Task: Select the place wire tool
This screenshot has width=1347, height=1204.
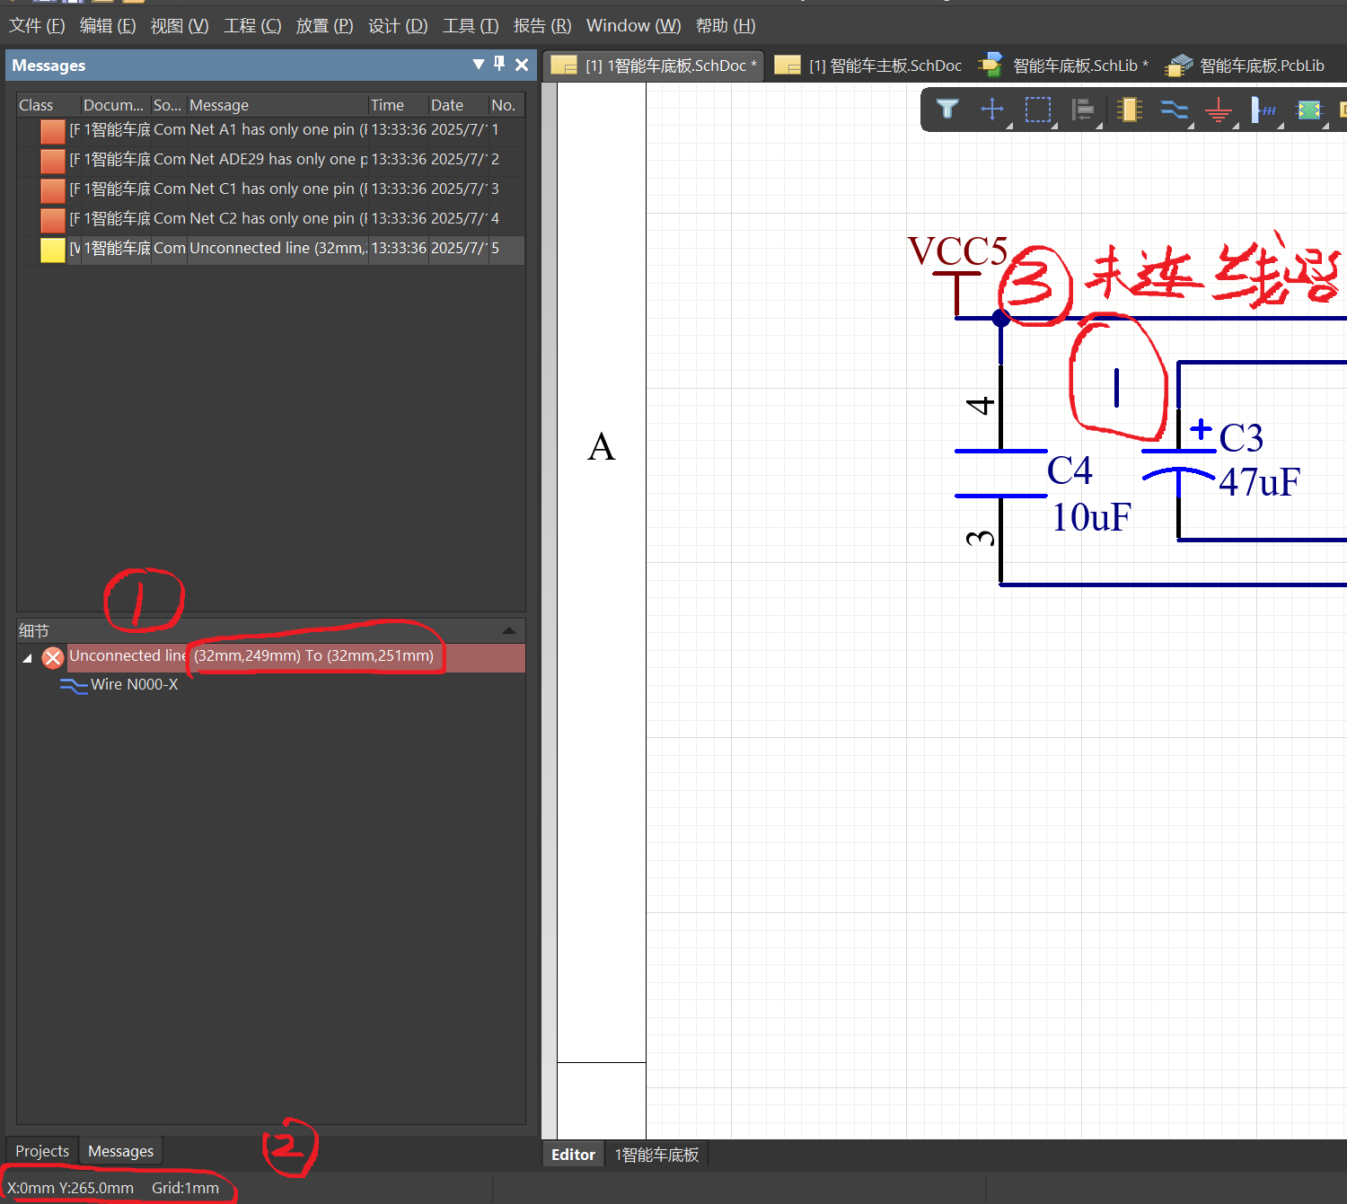Action: [x=1175, y=110]
